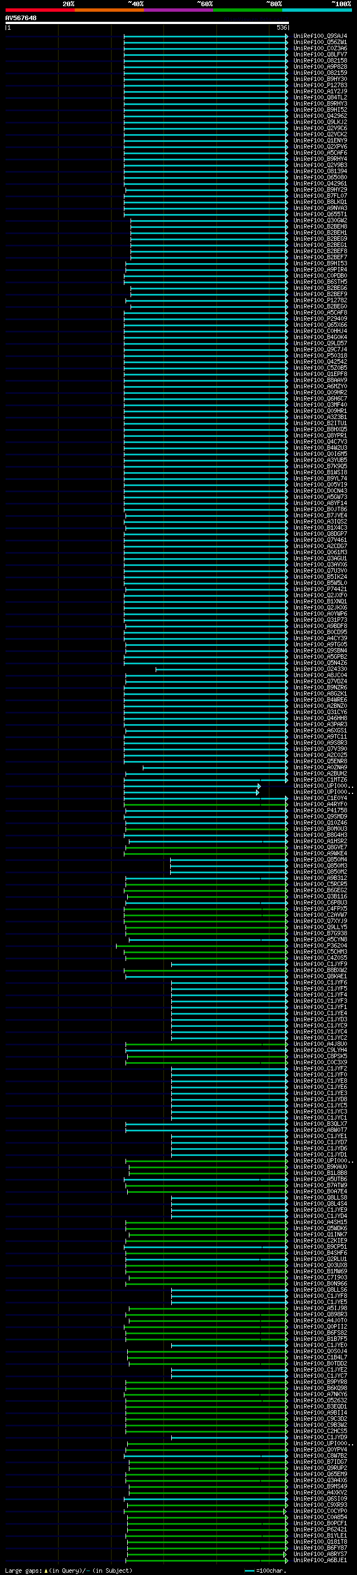Select hit UniRef100_C5RCR5
357x1575 pixels.
tap(320, 884)
